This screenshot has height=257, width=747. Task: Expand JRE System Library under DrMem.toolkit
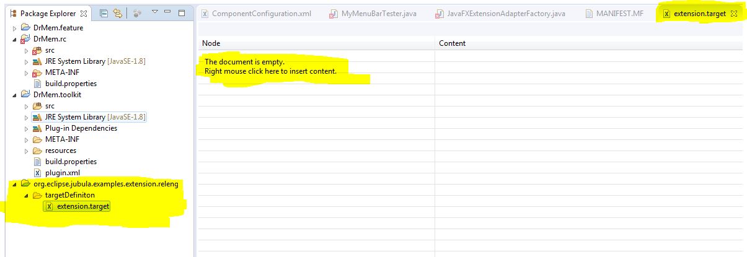pos(27,117)
